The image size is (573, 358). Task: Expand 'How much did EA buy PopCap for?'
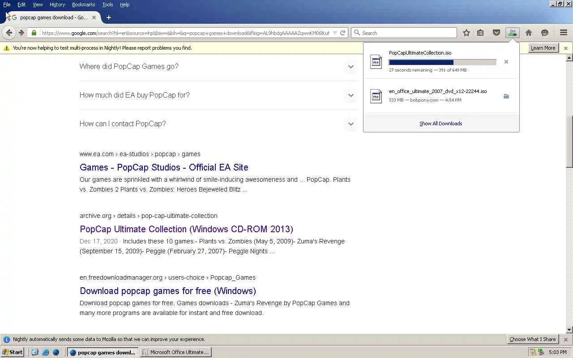click(x=351, y=95)
